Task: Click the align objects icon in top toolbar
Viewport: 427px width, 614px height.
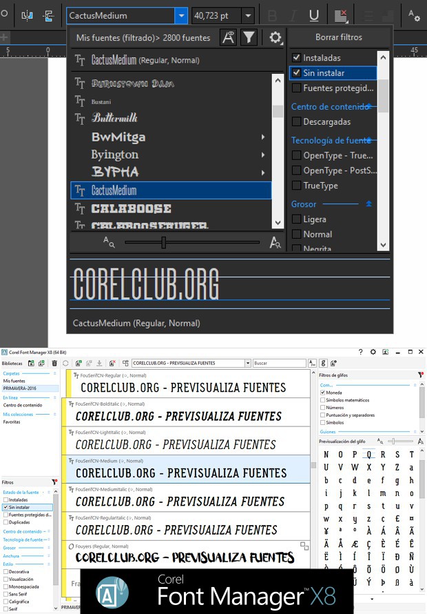Action: pyautogui.click(x=48, y=16)
